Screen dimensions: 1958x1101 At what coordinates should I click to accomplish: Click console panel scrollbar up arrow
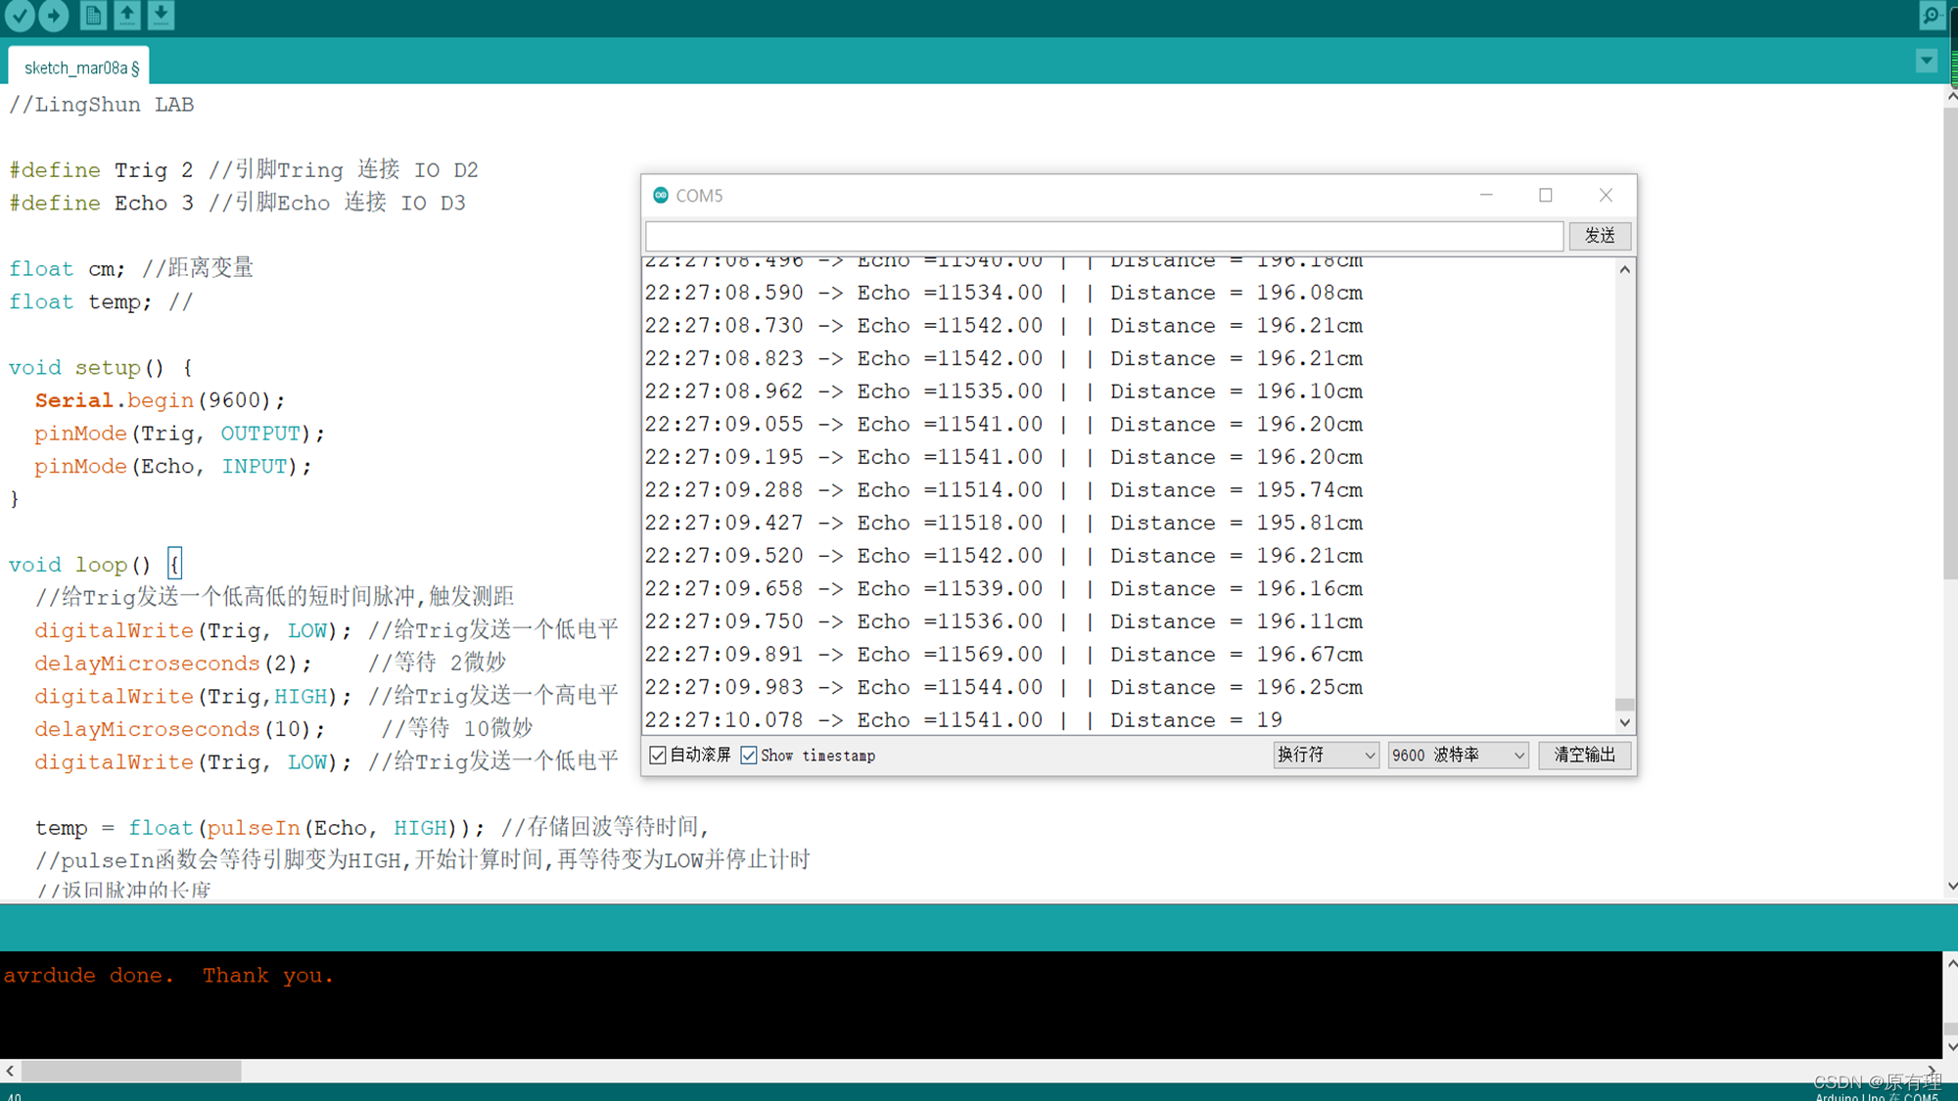point(1951,963)
